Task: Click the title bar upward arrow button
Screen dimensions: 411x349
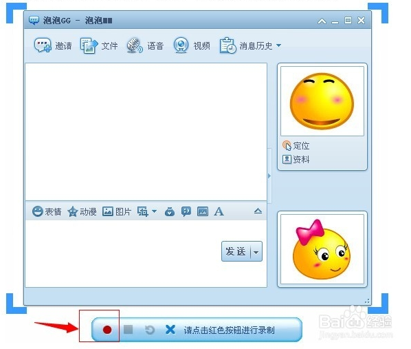Action: pyautogui.click(x=322, y=21)
